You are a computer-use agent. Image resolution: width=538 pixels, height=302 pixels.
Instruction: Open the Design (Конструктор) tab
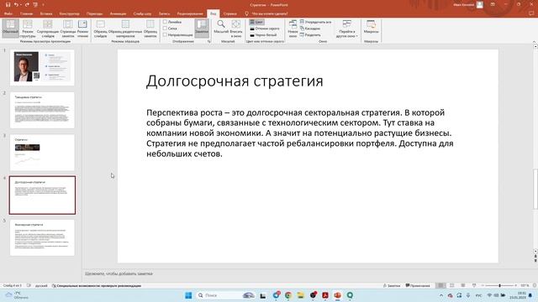tap(69, 13)
